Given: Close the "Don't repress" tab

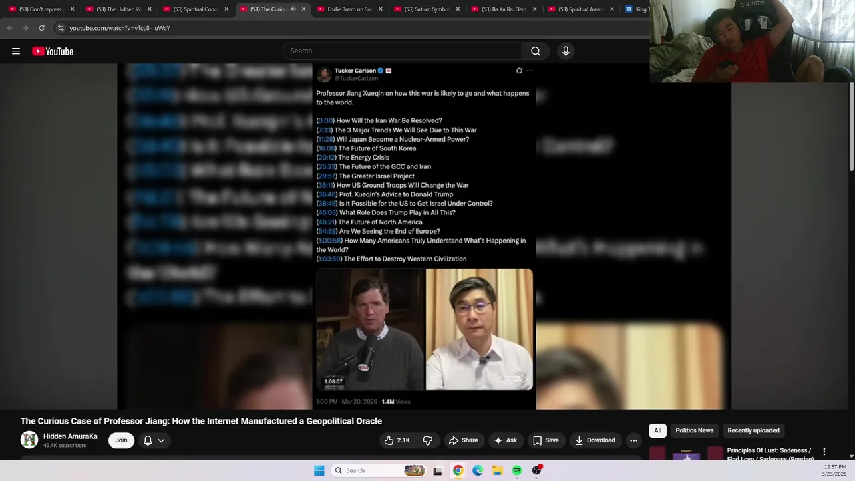Looking at the screenshot, I should point(73,9).
